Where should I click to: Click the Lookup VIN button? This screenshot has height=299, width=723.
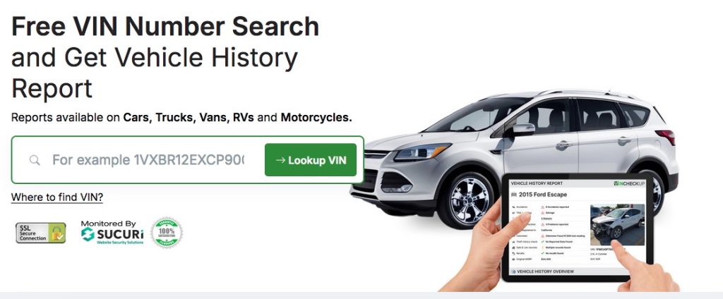(311, 160)
